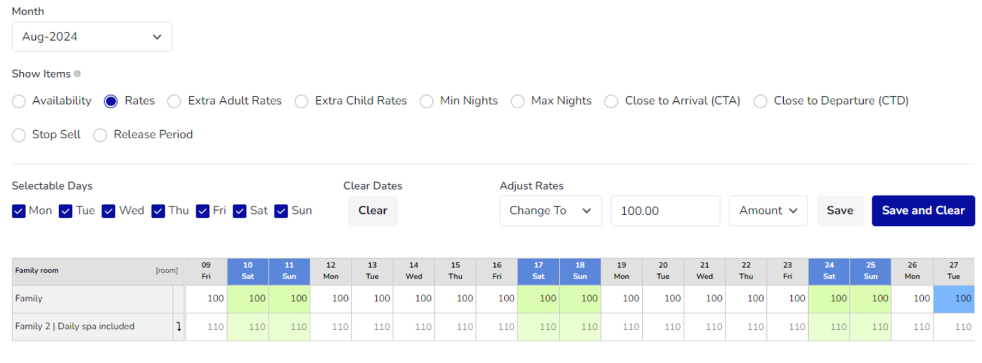Click the Save and Clear button
This screenshot has height=363, width=982.
[x=923, y=211]
